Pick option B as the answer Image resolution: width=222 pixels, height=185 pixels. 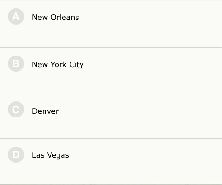[x=111, y=70]
